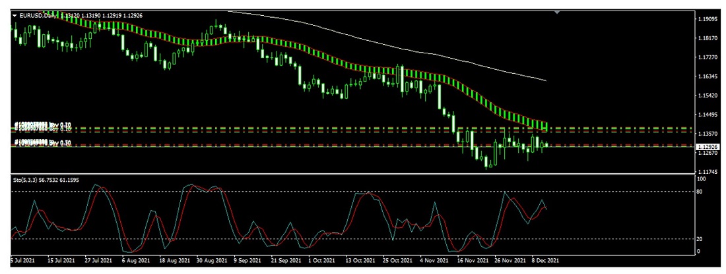Click the 27 Jul 2021 date label
Screen dimensions: 726x274
pos(98,260)
